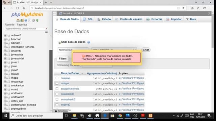
Task: Clear the sidebar filter with the X
Action: point(46,29)
